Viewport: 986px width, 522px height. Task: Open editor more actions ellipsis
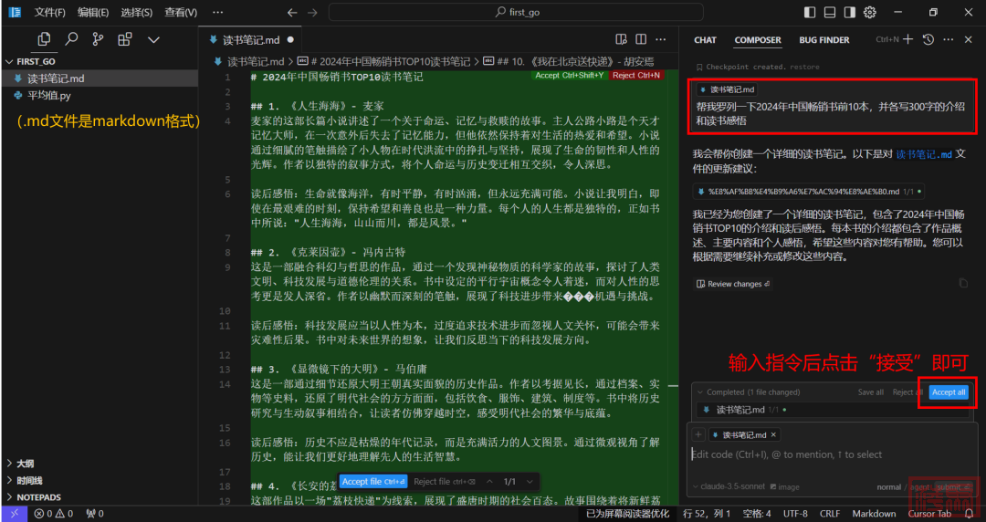(660, 39)
